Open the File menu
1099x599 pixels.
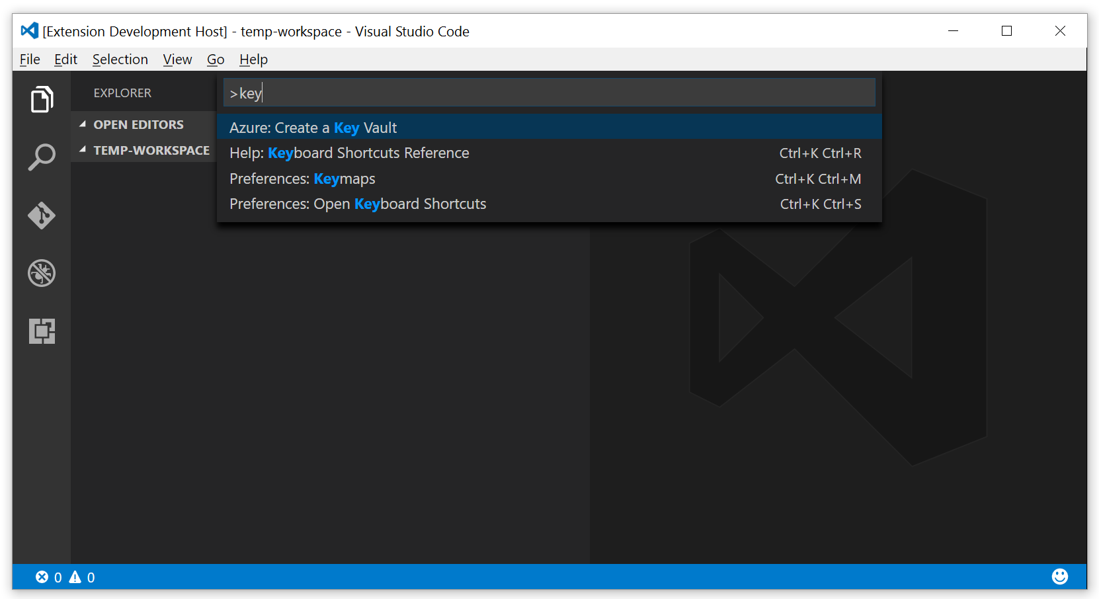click(x=30, y=60)
